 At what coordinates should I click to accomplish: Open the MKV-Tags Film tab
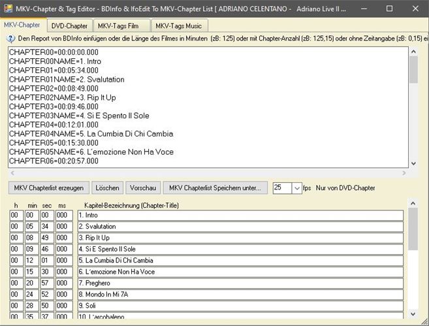[x=120, y=25]
